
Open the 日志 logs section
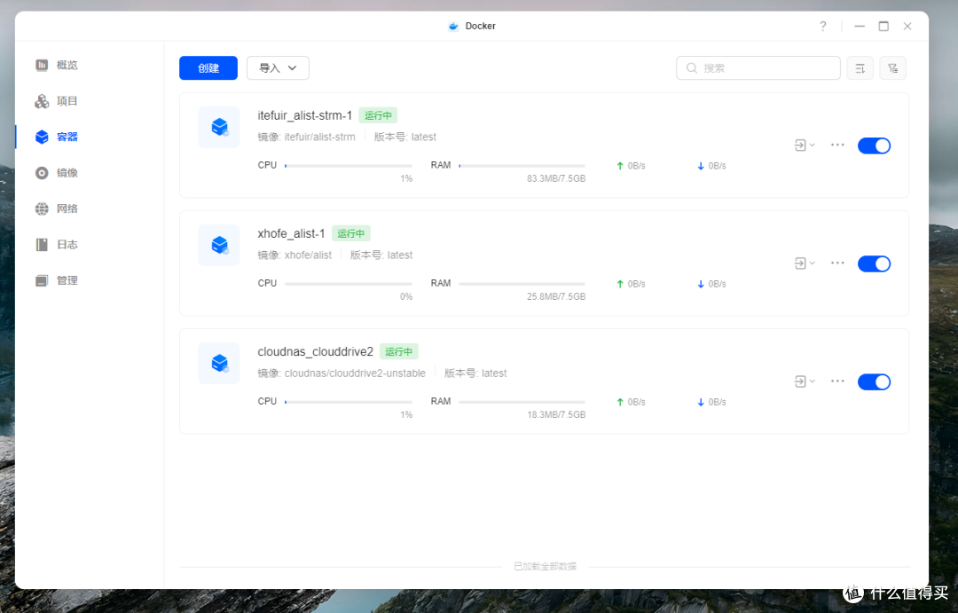click(x=56, y=245)
